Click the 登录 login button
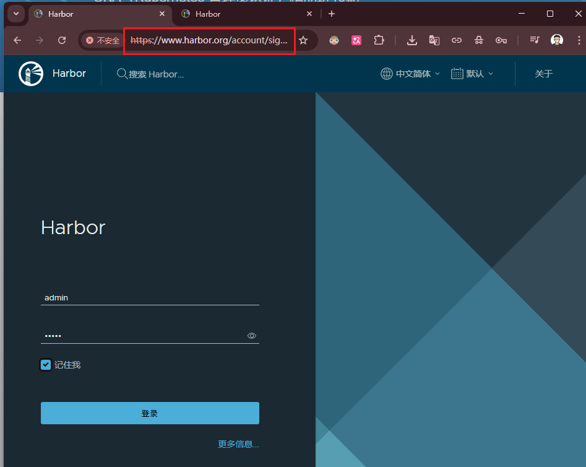 (150, 413)
